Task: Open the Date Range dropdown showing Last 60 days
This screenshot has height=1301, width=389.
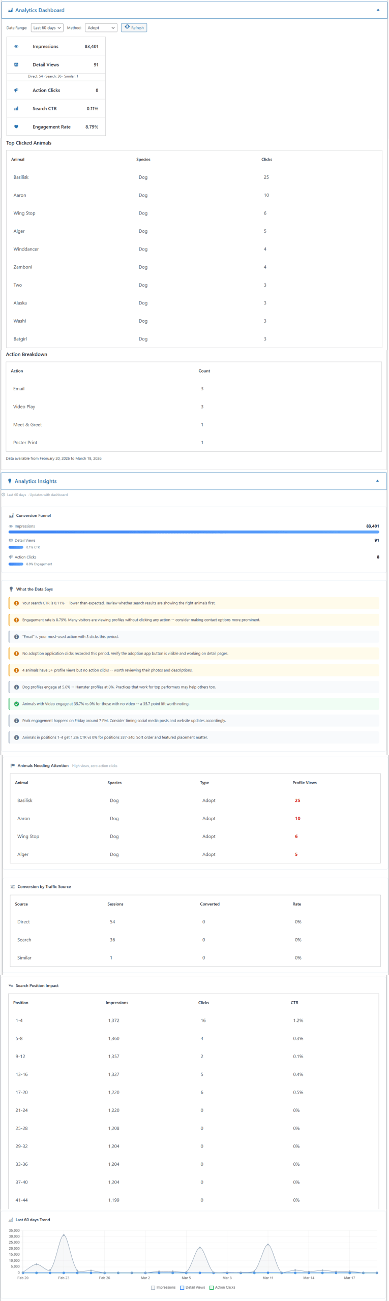Action: (47, 28)
